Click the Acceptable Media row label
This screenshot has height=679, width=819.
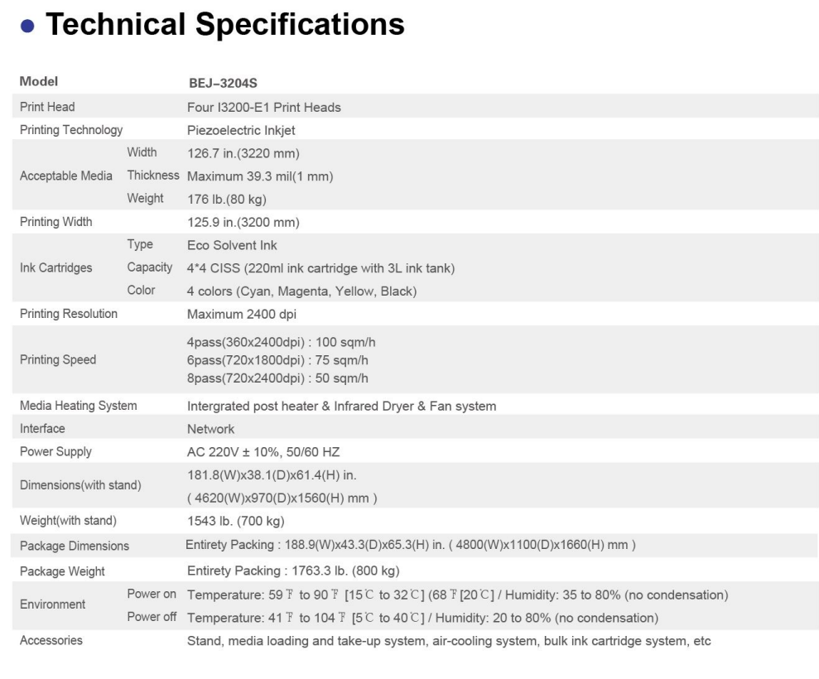(x=66, y=176)
